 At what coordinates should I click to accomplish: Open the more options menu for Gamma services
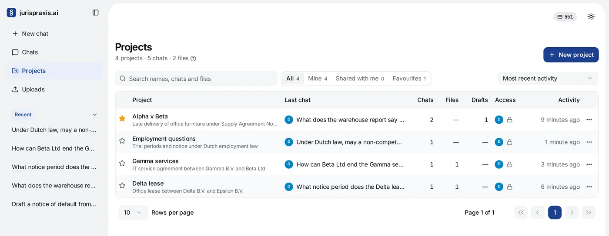point(589,164)
